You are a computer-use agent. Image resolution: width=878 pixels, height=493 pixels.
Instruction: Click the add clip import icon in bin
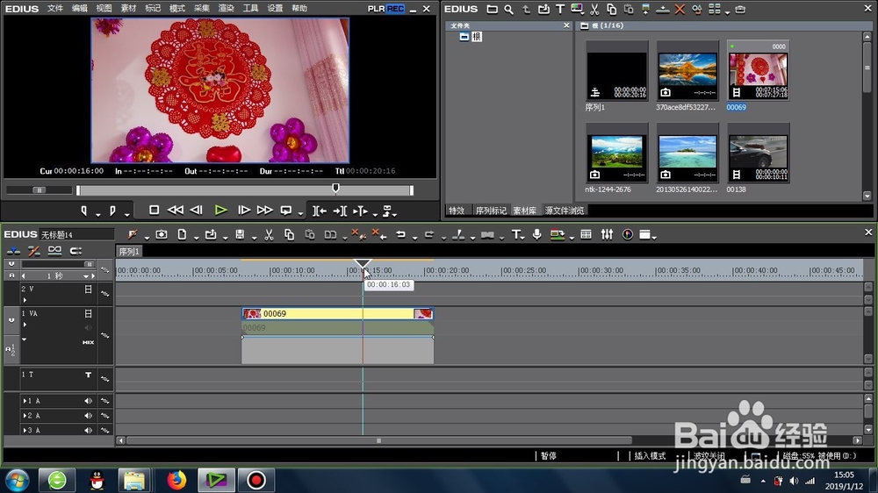coord(543,9)
